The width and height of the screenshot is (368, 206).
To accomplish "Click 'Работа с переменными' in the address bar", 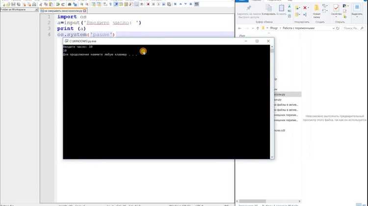I will pyautogui.click(x=298, y=28).
